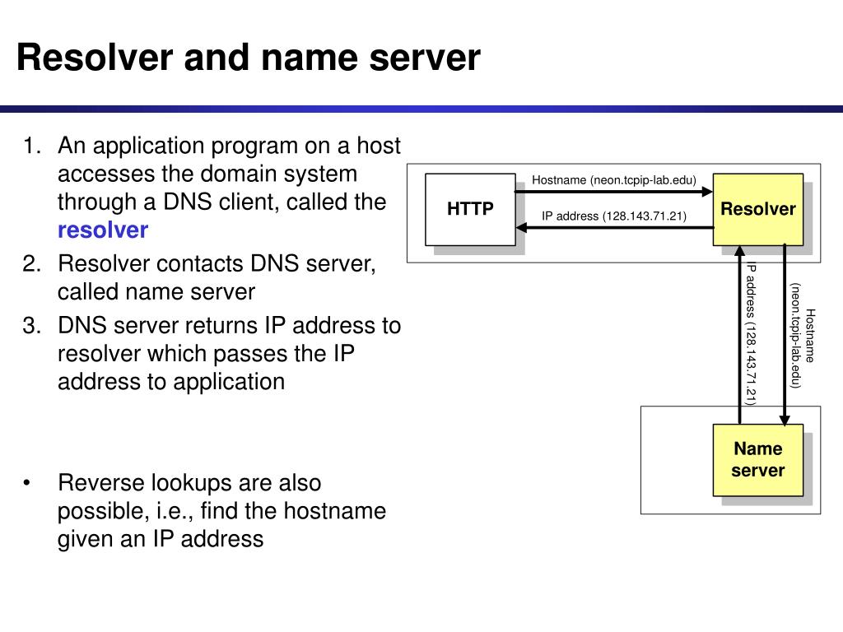Click the text 'DNS server returns IP address to'
843x632 pixels.
pos(229,326)
